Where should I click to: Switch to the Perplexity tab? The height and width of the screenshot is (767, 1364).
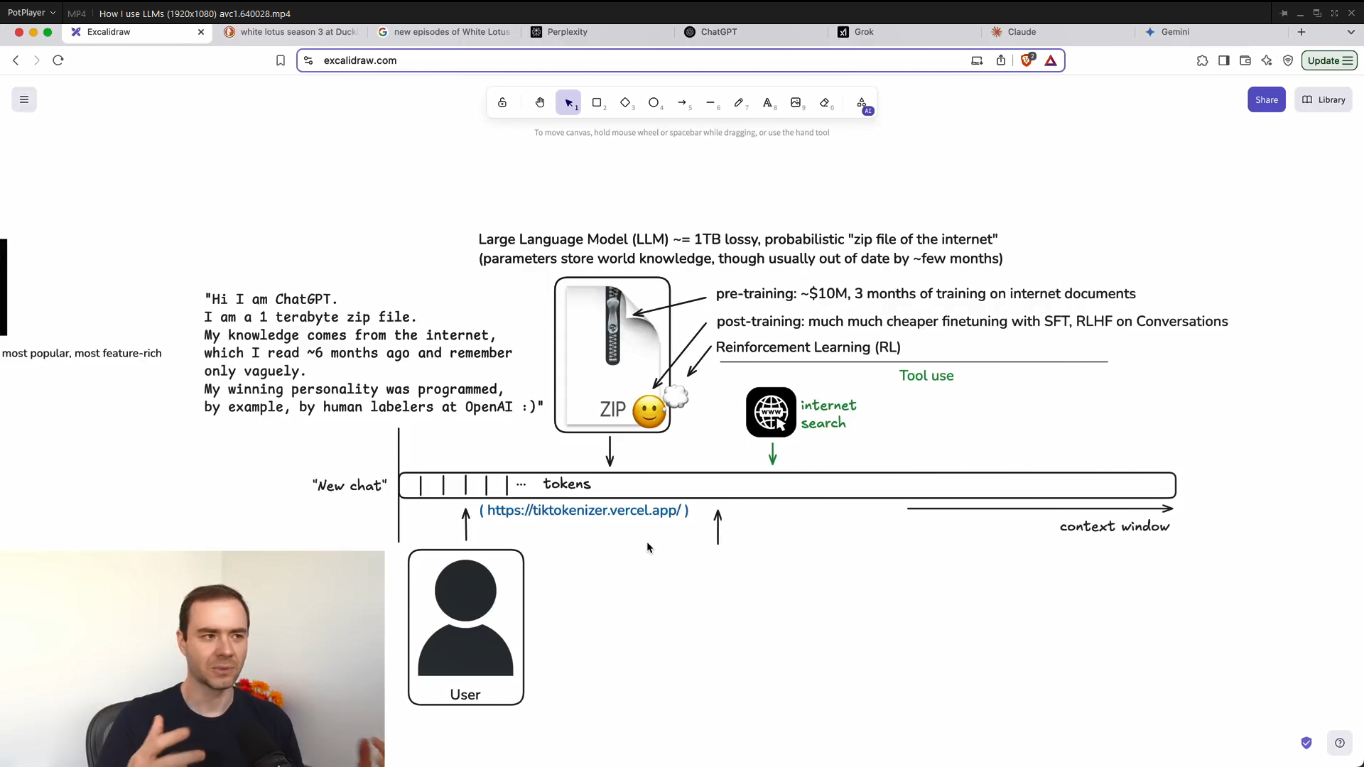pyautogui.click(x=568, y=32)
